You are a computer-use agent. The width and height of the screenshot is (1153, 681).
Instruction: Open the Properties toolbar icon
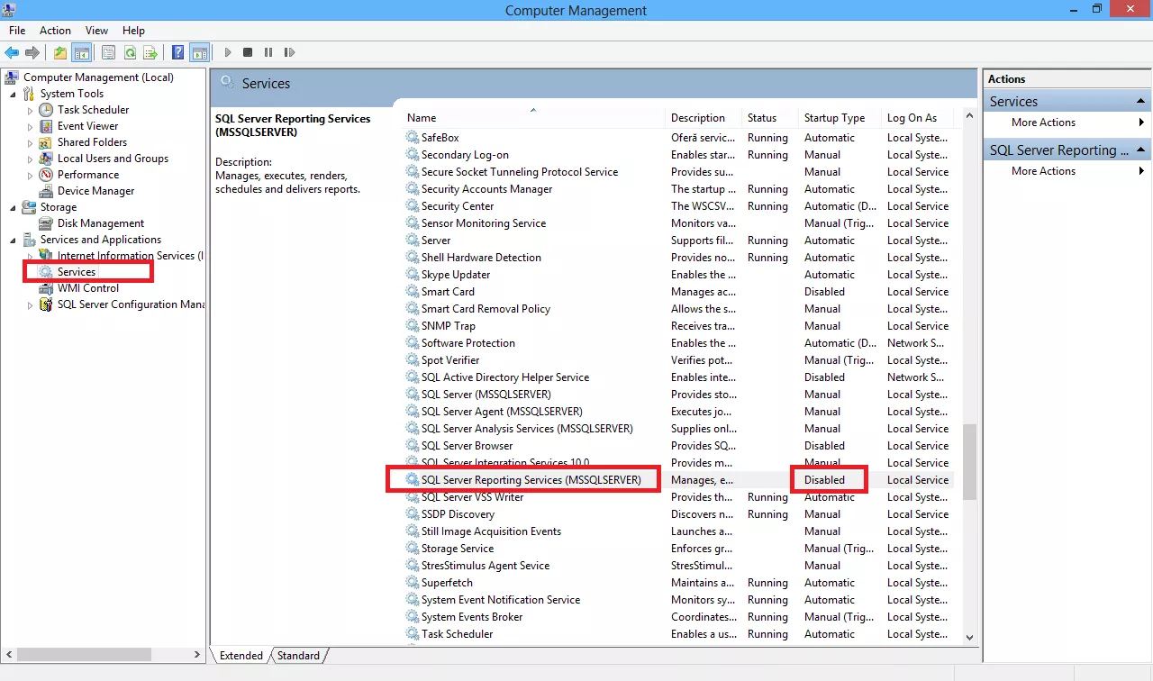point(109,53)
